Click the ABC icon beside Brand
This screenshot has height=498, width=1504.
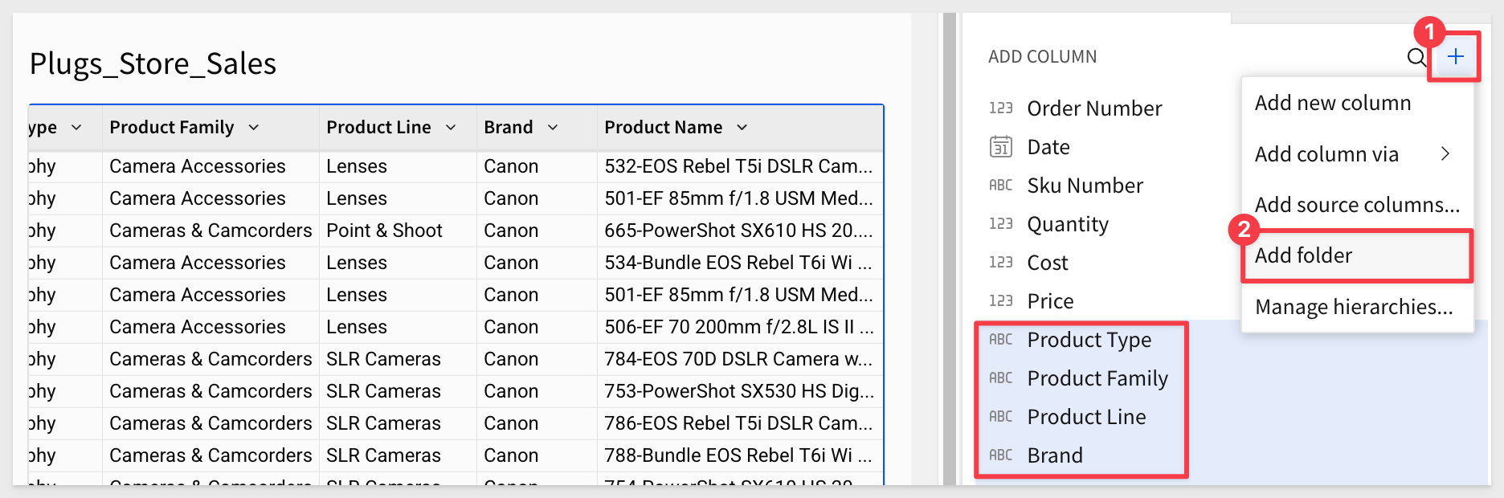(1001, 455)
